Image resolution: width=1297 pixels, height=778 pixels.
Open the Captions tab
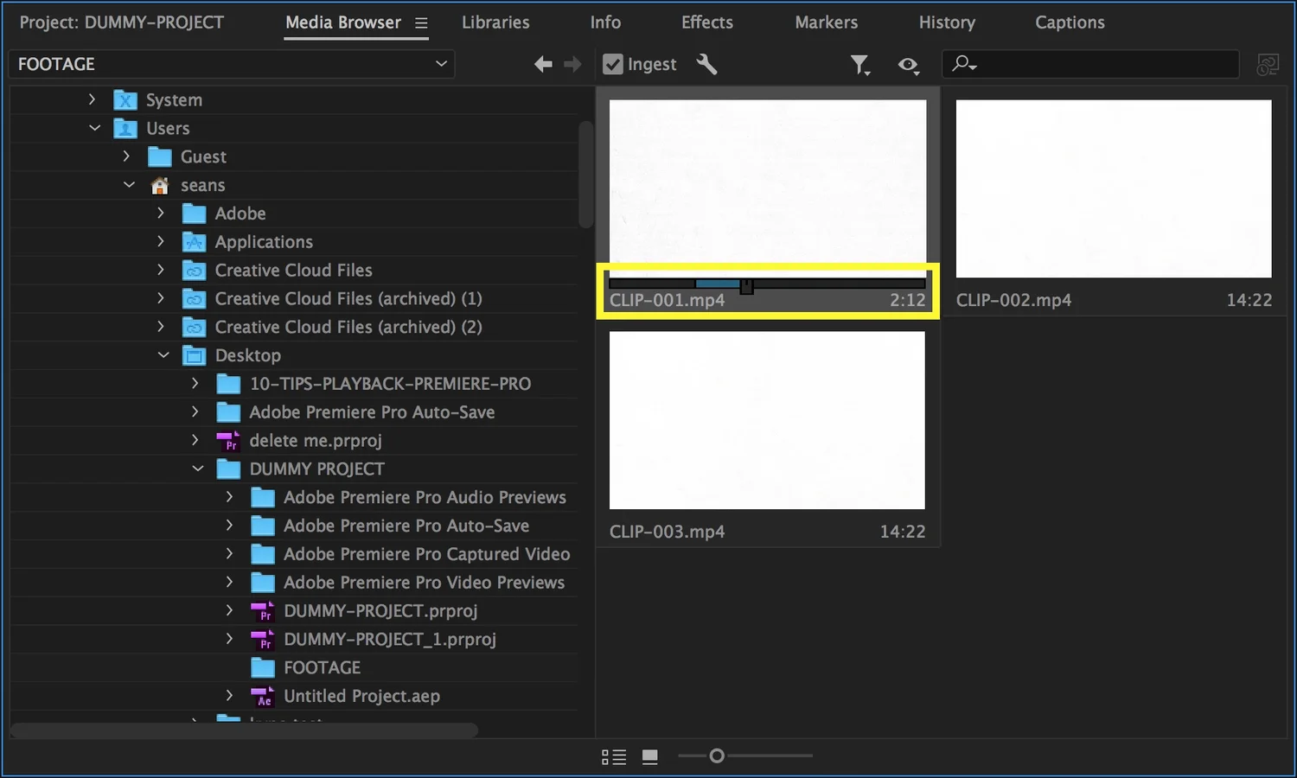(1070, 22)
